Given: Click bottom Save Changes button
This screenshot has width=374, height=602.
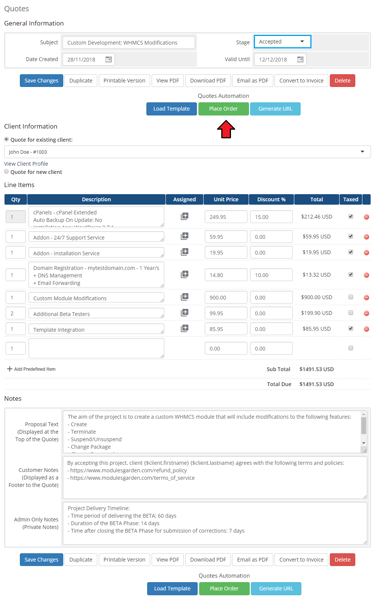Looking at the screenshot, I should (x=42, y=560).
